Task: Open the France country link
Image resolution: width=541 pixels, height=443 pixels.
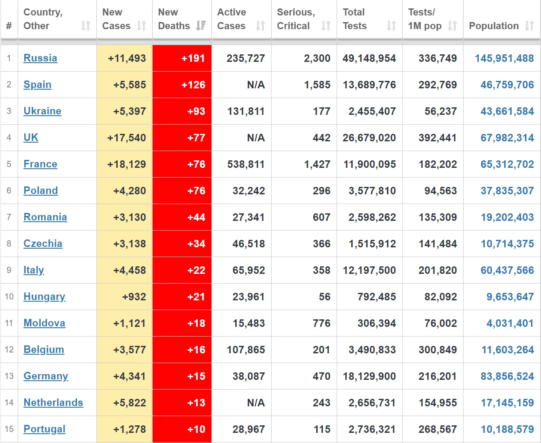Action: coord(40,164)
